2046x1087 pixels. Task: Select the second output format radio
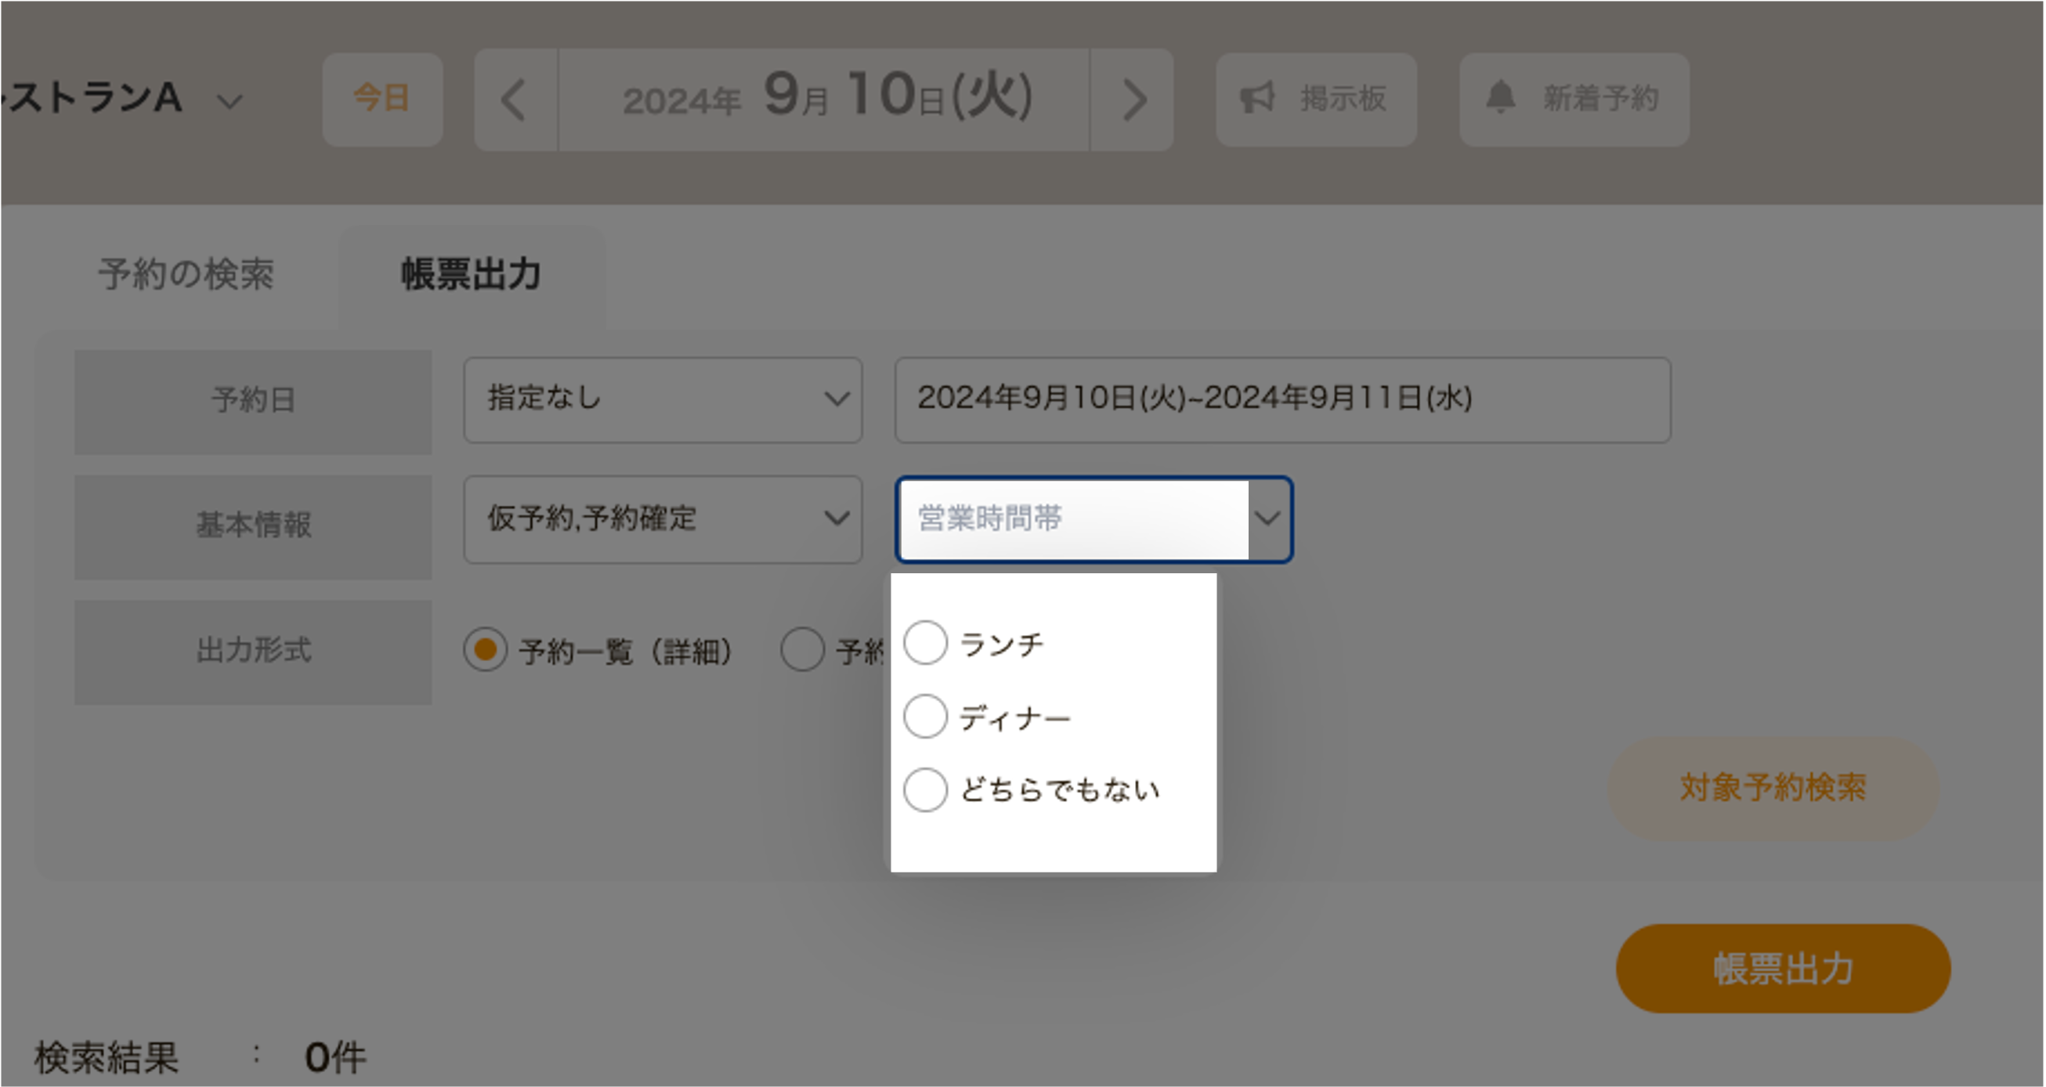click(802, 650)
